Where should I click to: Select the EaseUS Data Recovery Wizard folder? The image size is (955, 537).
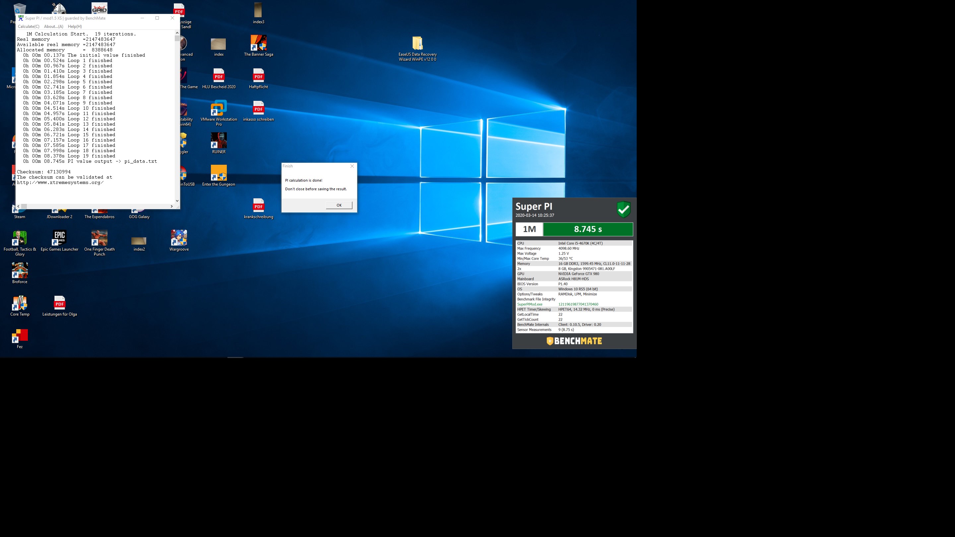point(417,48)
